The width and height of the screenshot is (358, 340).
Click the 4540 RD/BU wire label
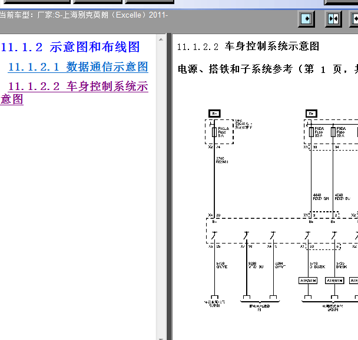coord(343,197)
